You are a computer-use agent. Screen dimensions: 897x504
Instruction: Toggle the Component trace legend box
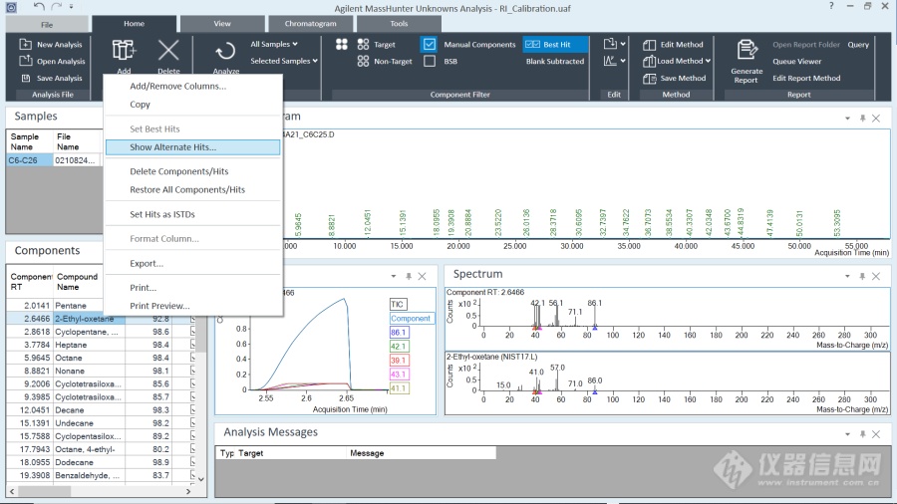coord(411,319)
